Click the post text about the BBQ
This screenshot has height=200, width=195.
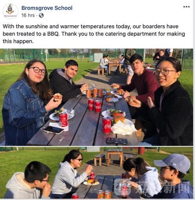pyautogui.click(x=94, y=34)
